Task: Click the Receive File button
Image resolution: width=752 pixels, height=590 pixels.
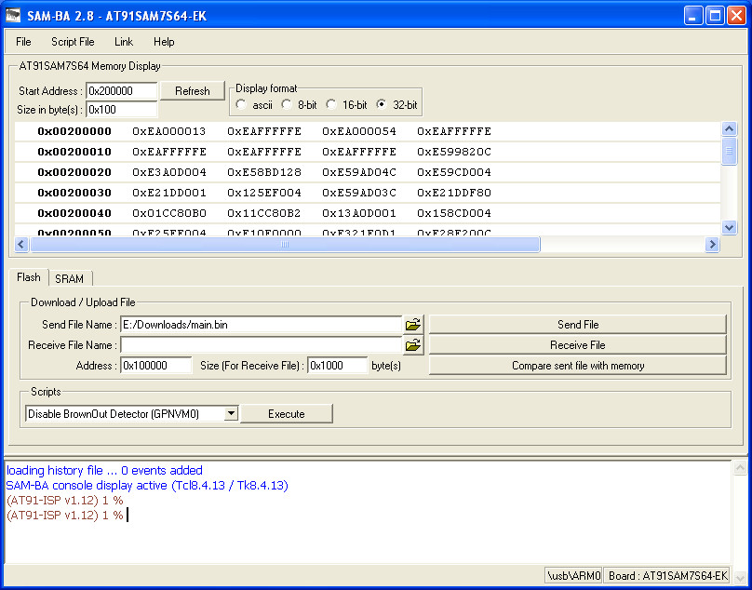Action: tap(578, 345)
